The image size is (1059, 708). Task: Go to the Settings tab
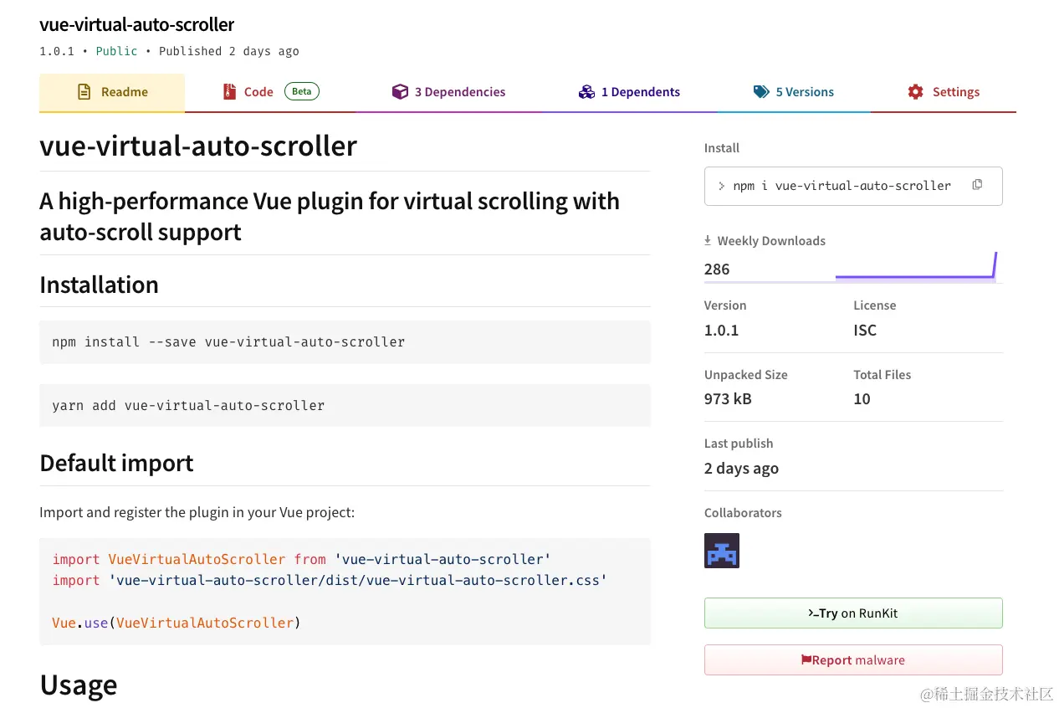click(955, 92)
